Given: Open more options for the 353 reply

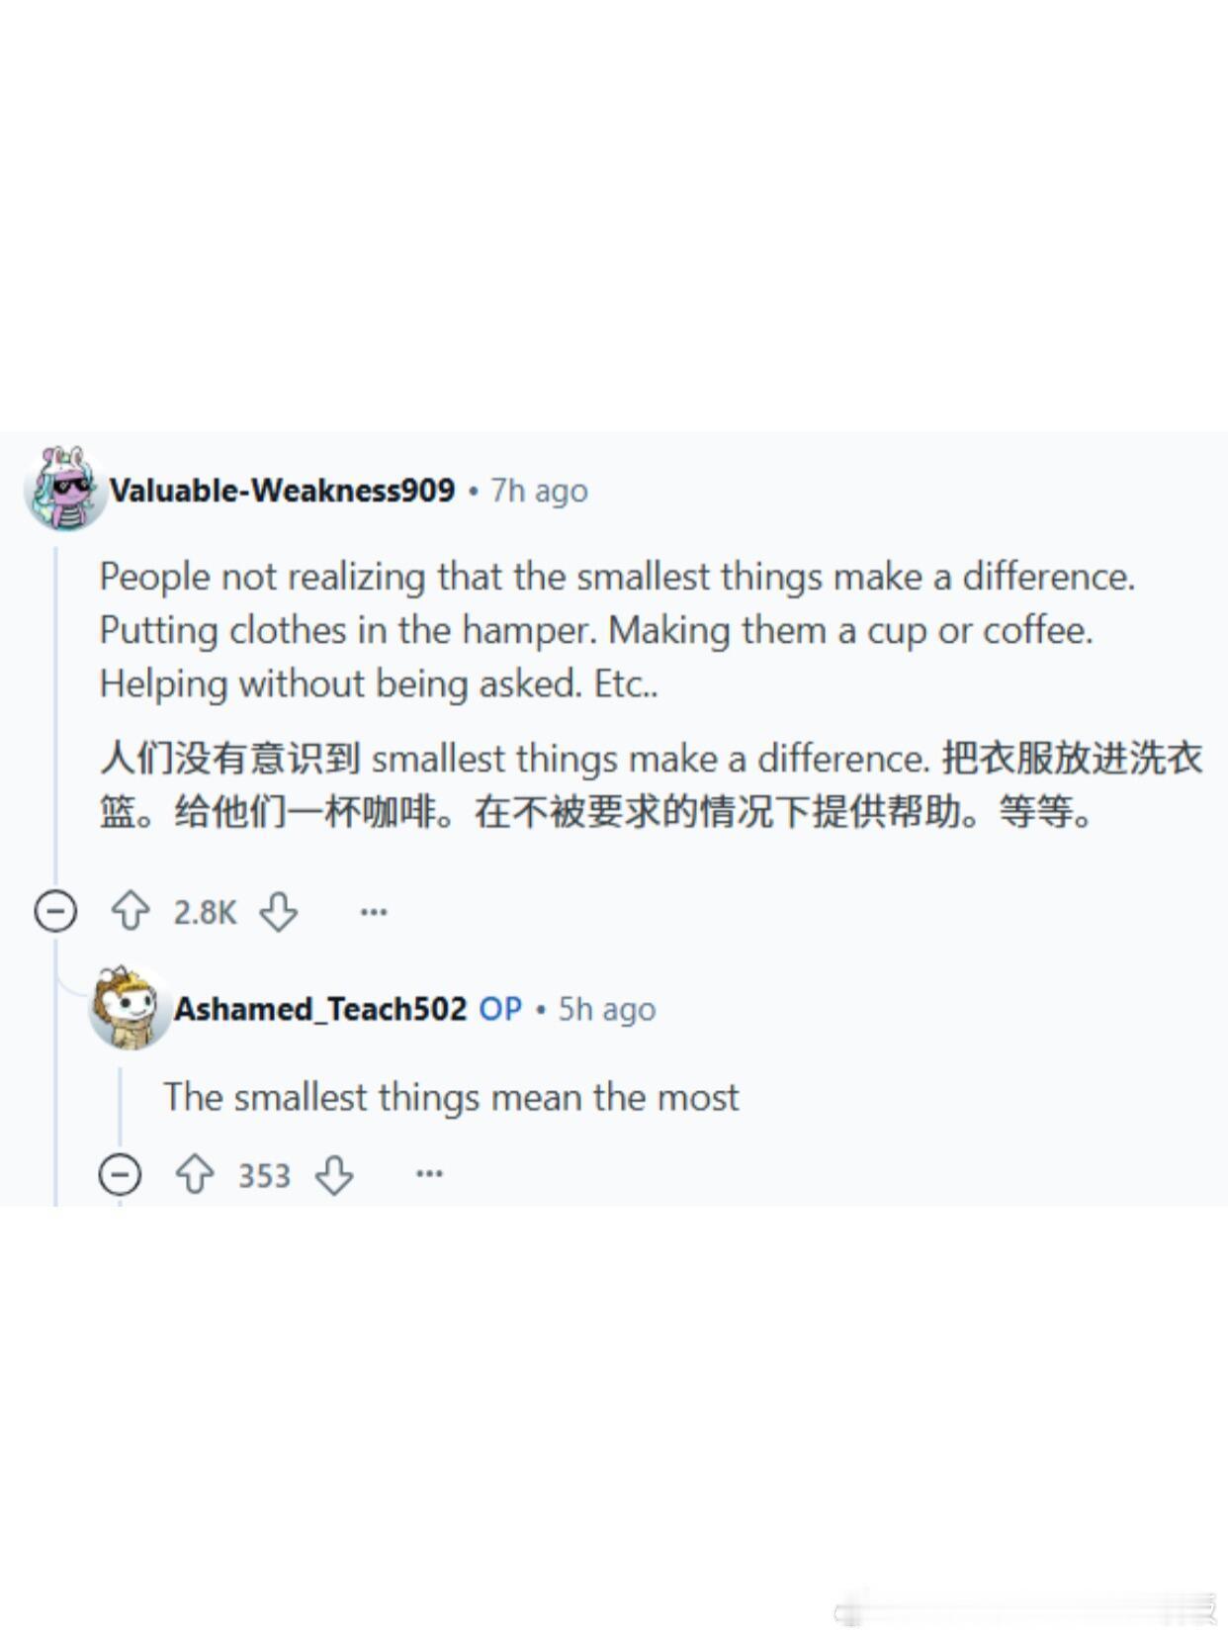Looking at the screenshot, I should [x=429, y=1174].
